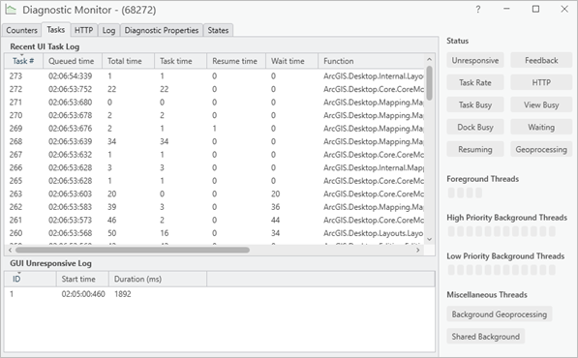Click wait time value 44
The height and width of the screenshot is (358, 578).
(x=275, y=220)
